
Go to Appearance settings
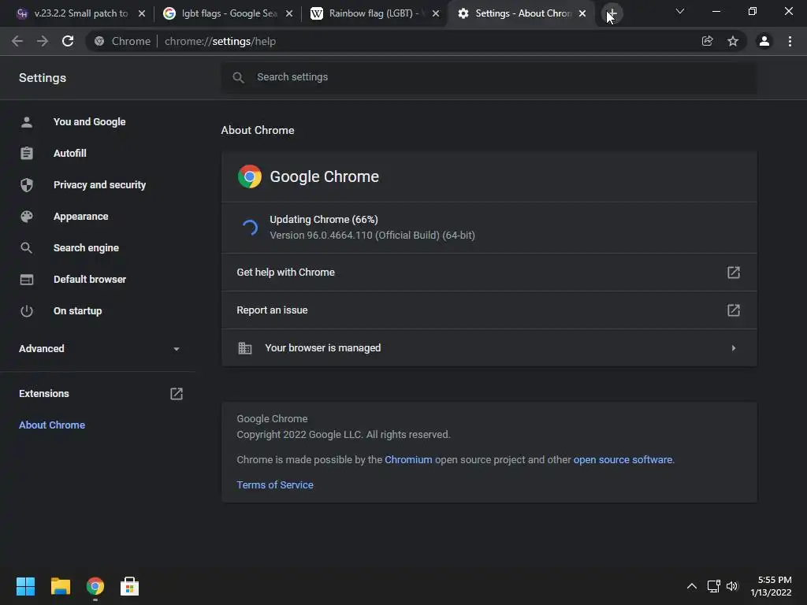[80, 216]
